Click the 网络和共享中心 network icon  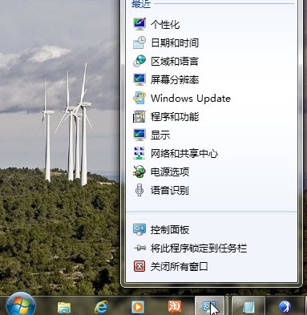click(x=139, y=153)
